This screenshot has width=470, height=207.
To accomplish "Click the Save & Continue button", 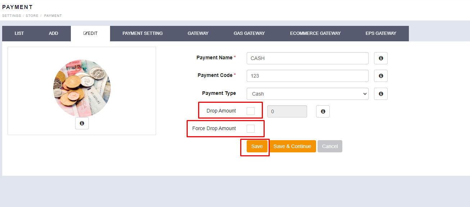I will pos(292,146).
